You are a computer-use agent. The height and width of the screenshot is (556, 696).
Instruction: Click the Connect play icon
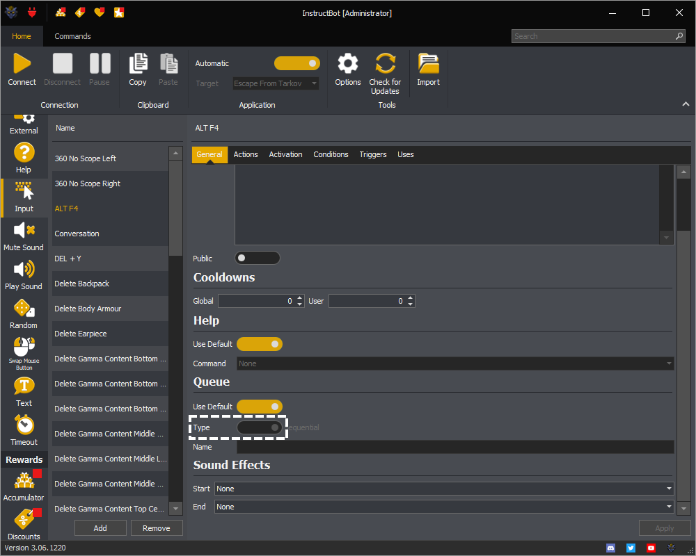tap(22, 63)
